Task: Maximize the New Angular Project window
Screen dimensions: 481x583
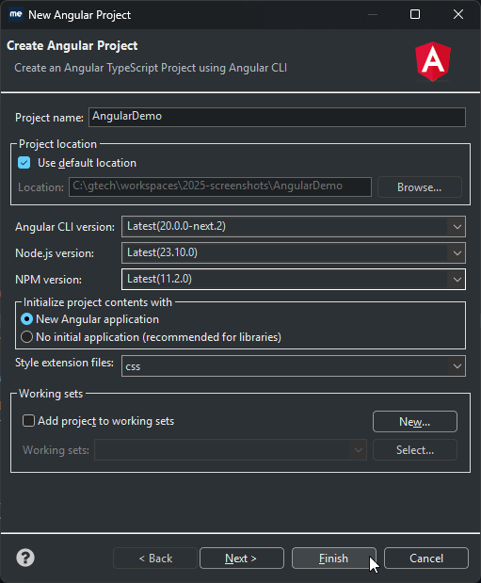Action: click(415, 14)
